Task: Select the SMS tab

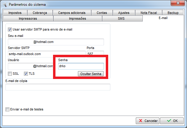Action: pos(122,18)
